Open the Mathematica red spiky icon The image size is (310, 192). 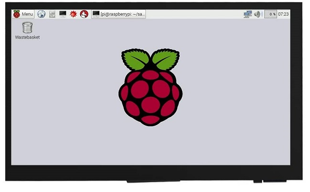(74, 14)
